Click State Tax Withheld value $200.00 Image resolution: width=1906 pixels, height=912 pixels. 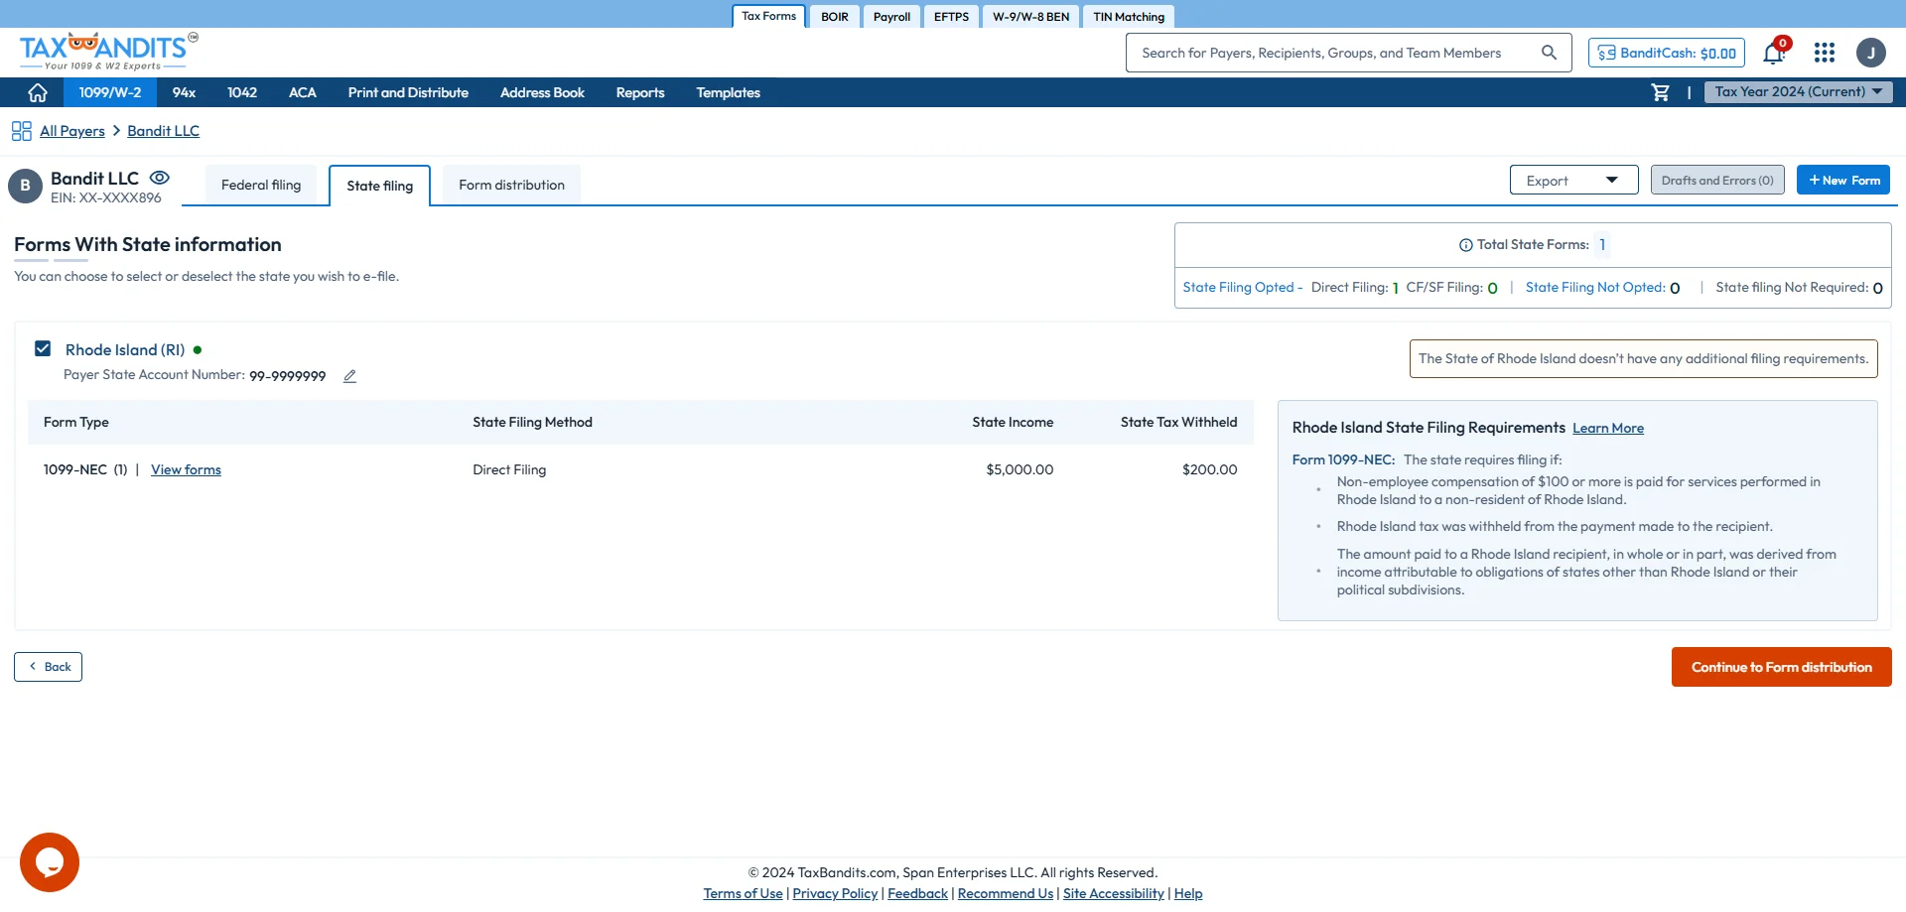pos(1209,469)
